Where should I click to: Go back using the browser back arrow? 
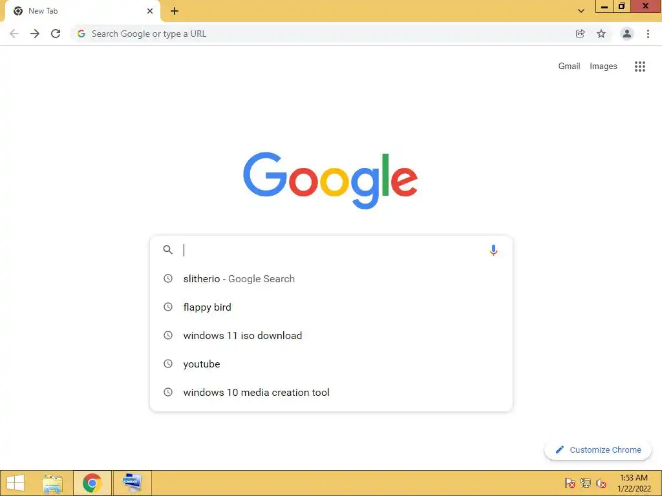(x=14, y=34)
